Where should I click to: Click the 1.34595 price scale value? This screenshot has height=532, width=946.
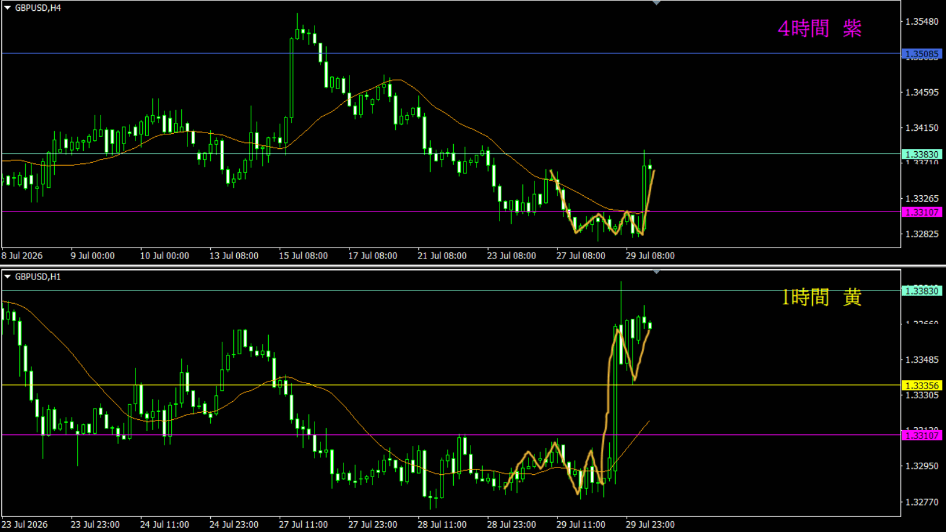click(x=922, y=93)
